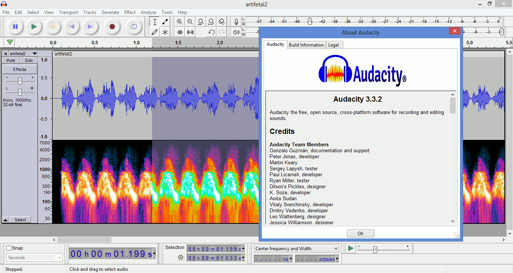This screenshot has height=273, width=513.
Task: Open the Edit menu
Action: click(18, 12)
